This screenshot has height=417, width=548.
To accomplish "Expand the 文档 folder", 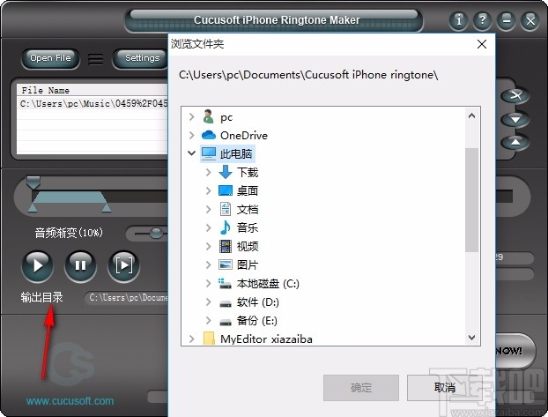I will (208, 209).
